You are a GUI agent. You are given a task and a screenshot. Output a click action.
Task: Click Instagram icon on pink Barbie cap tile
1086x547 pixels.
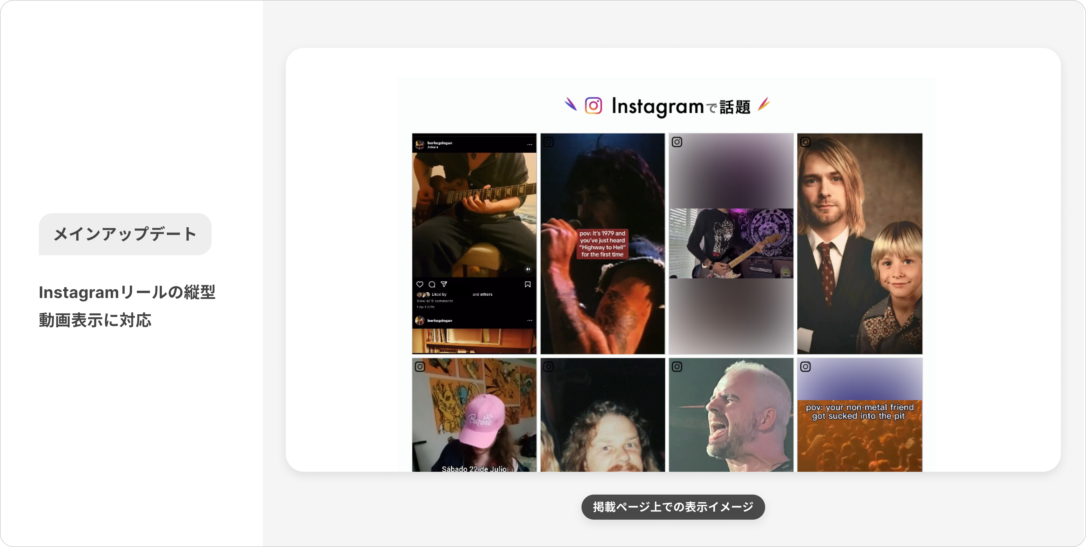click(x=420, y=366)
